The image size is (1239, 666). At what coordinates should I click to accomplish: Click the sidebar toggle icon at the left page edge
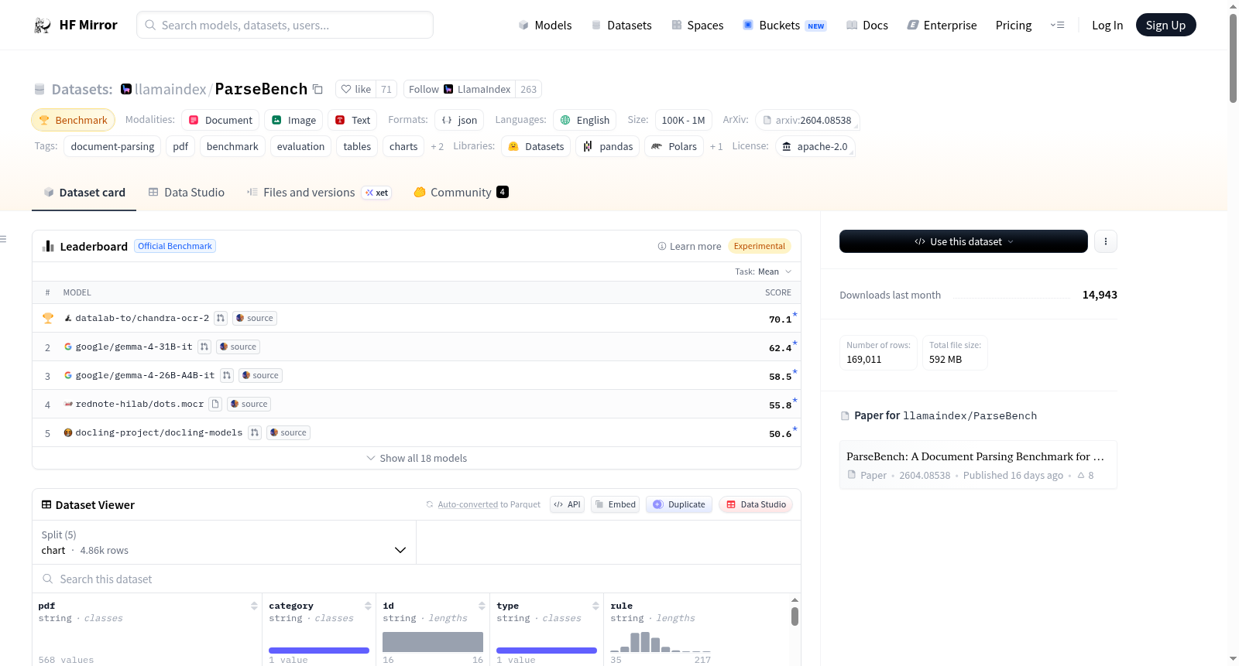(3, 239)
